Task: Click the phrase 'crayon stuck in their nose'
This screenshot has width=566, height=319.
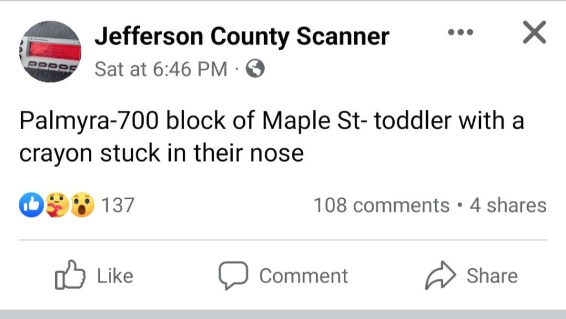Action: click(x=161, y=153)
